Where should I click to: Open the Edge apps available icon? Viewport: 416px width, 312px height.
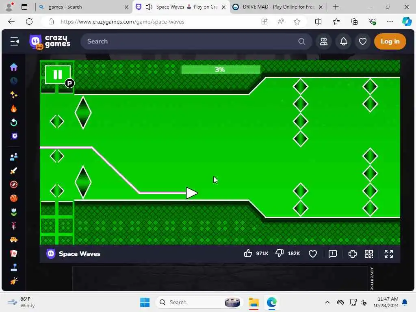264,22
